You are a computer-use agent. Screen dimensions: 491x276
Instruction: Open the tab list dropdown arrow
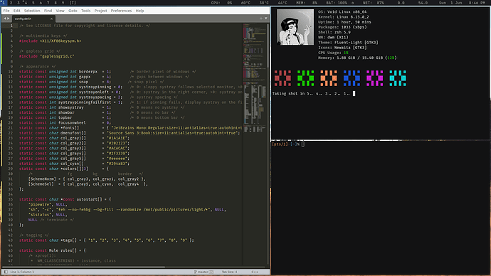click(266, 18)
